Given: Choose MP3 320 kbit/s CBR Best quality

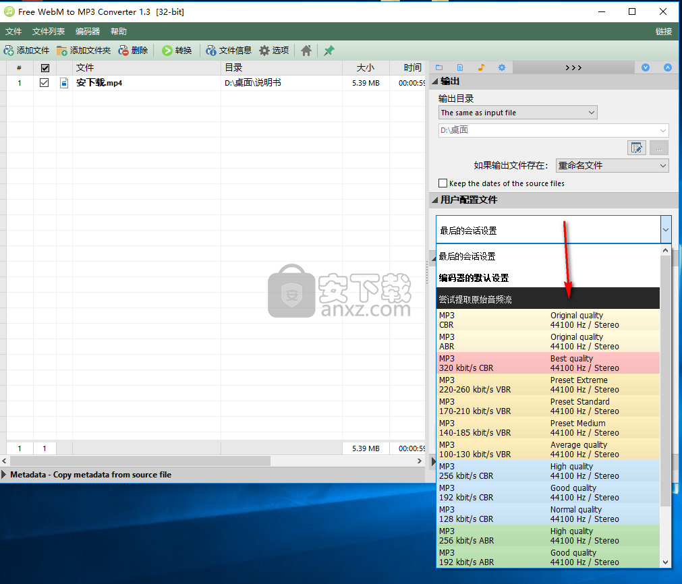Looking at the screenshot, I should pyautogui.click(x=548, y=363).
